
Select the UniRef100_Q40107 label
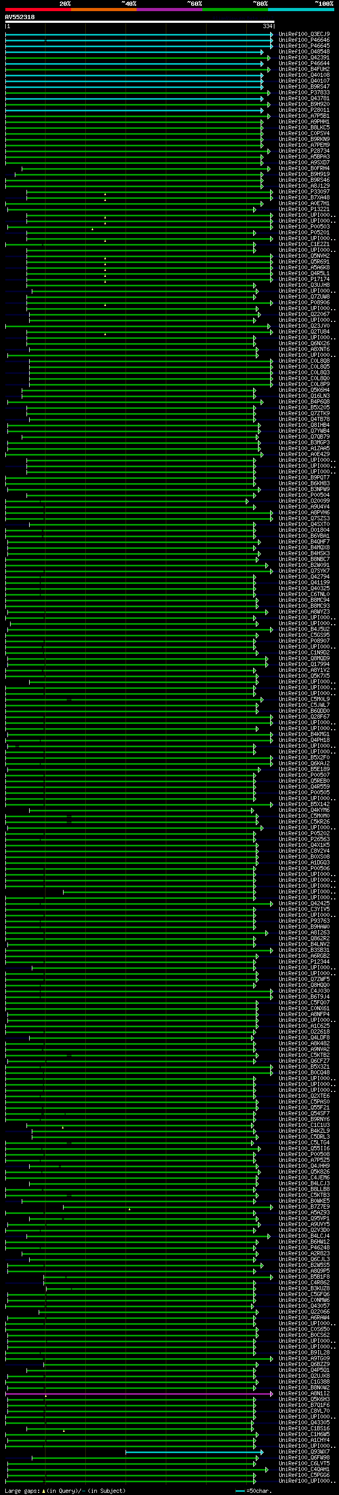click(304, 81)
